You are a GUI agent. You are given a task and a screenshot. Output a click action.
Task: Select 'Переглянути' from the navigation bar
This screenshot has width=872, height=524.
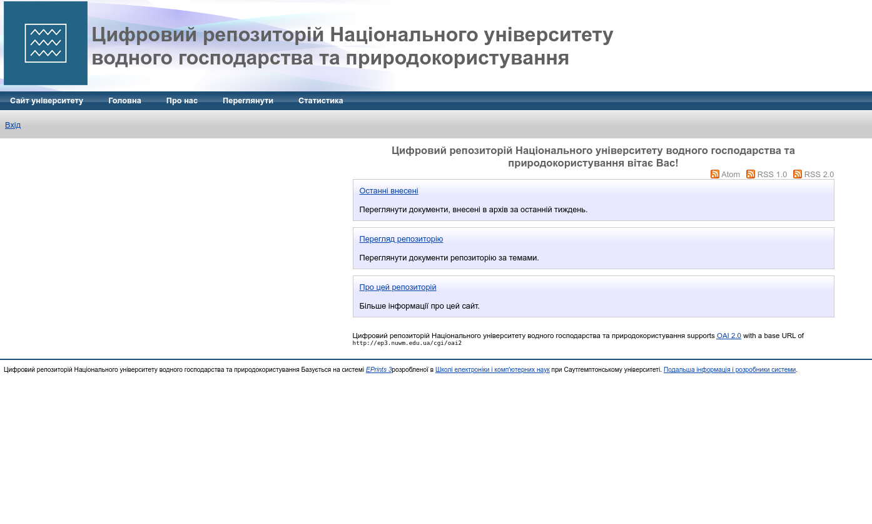pos(248,100)
